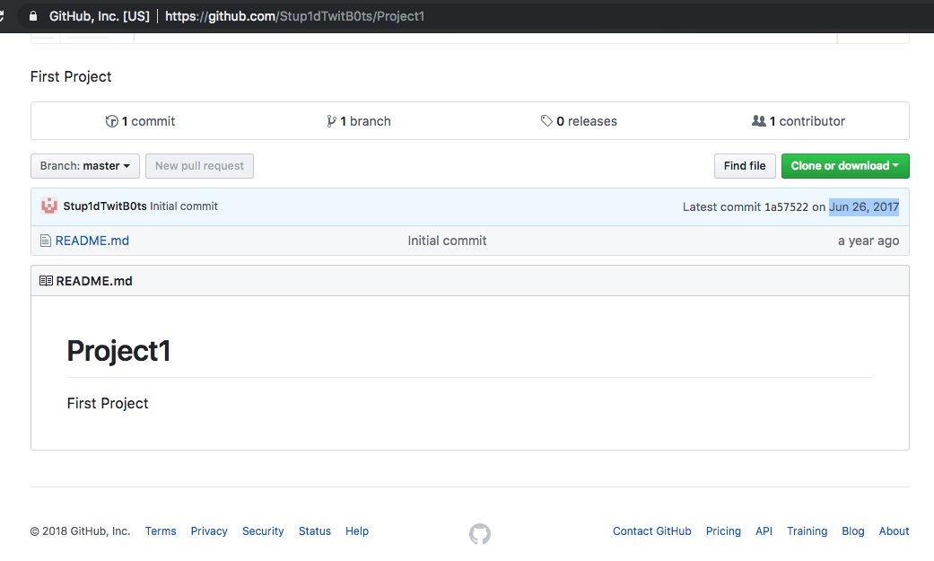Open the 1 contributor tab

coord(799,121)
